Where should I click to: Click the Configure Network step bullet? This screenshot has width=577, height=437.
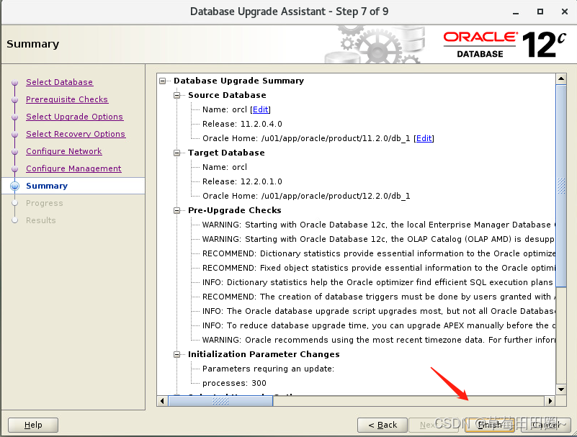click(x=14, y=152)
